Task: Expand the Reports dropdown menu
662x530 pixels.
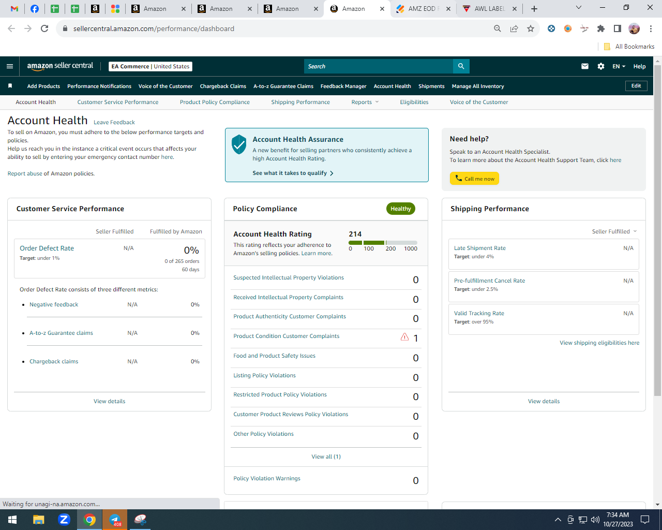Action: tap(365, 102)
